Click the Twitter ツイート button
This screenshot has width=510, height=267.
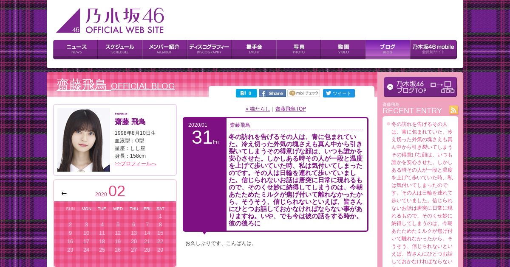tap(339, 93)
